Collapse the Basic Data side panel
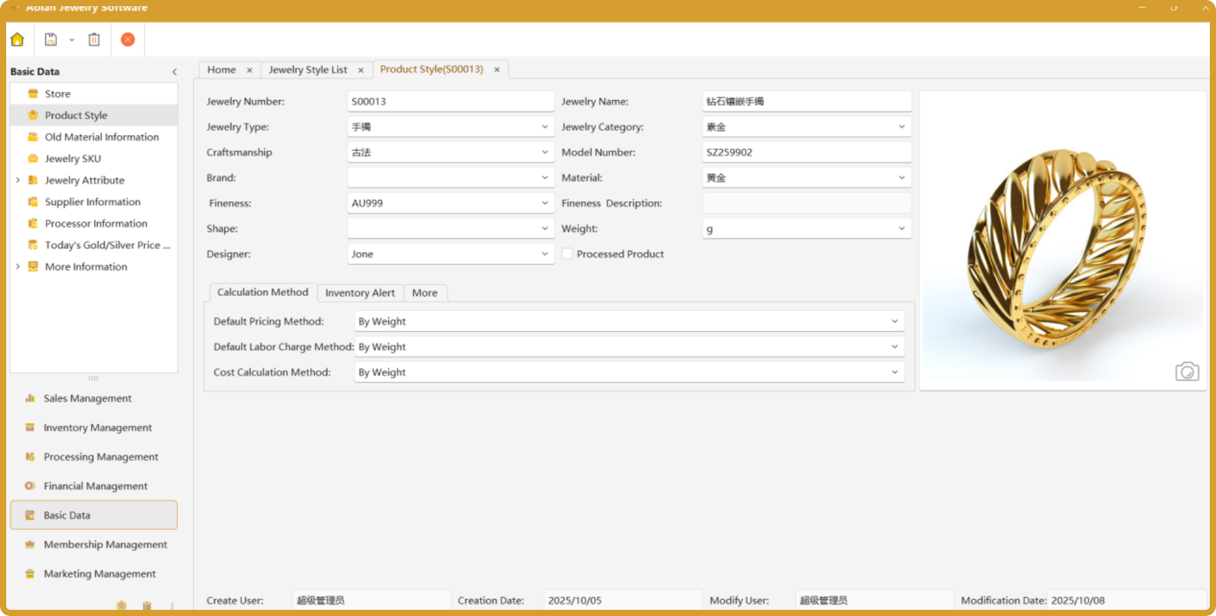Image resolution: width=1216 pixels, height=616 pixels. [175, 72]
